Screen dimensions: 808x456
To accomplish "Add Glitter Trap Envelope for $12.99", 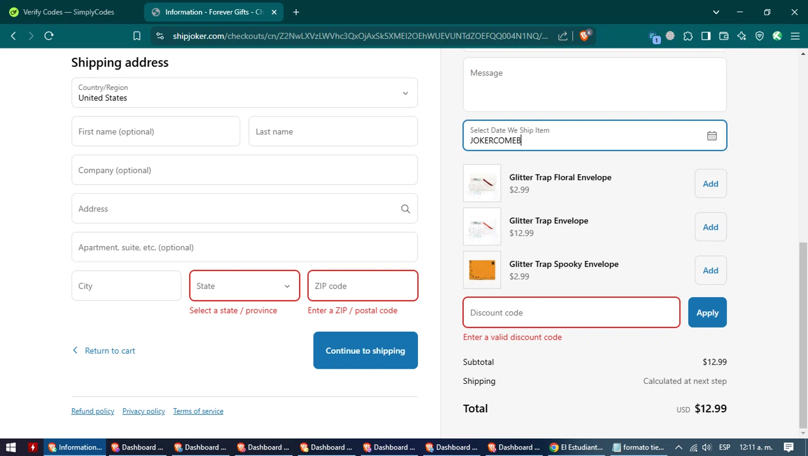I will [x=711, y=227].
